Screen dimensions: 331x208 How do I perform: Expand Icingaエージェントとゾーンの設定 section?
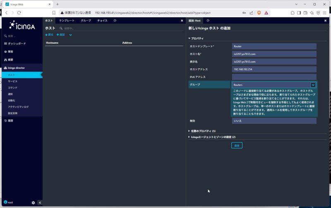(x=212, y=137)
